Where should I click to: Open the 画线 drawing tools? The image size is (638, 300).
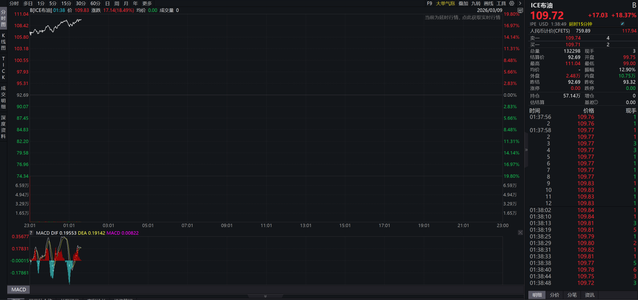coord(489,3)
